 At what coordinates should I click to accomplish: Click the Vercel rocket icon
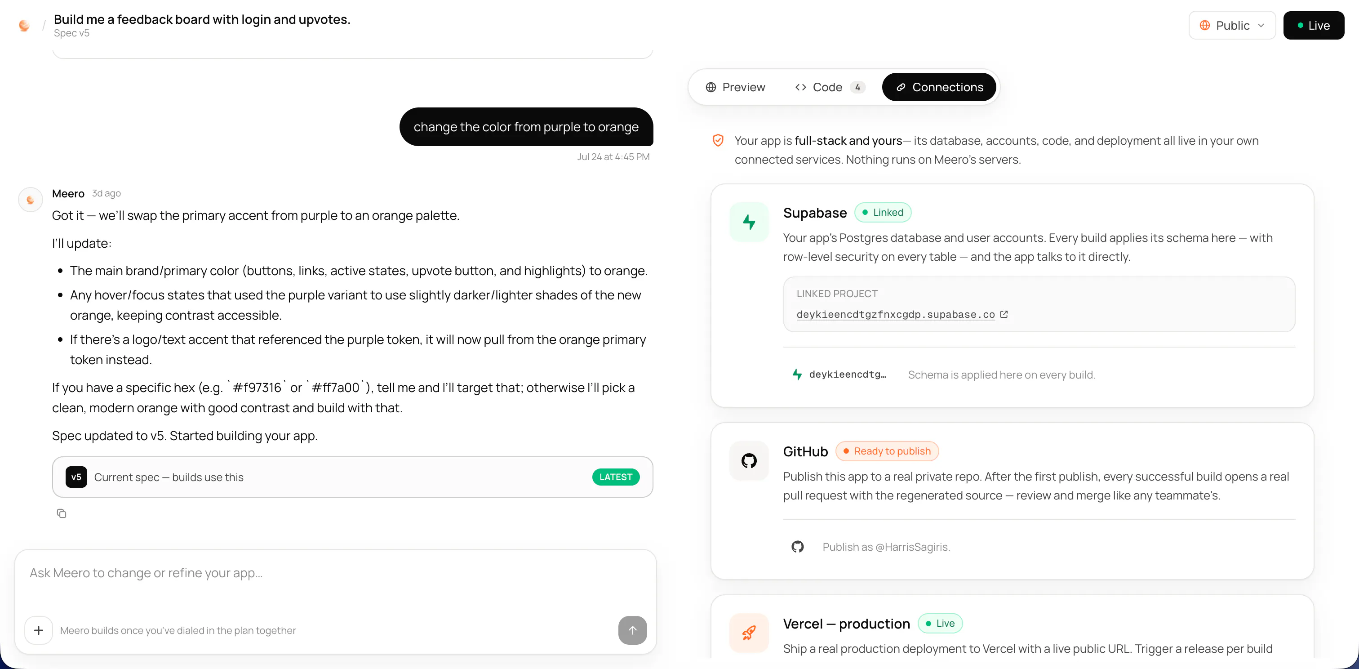point(749,633)
